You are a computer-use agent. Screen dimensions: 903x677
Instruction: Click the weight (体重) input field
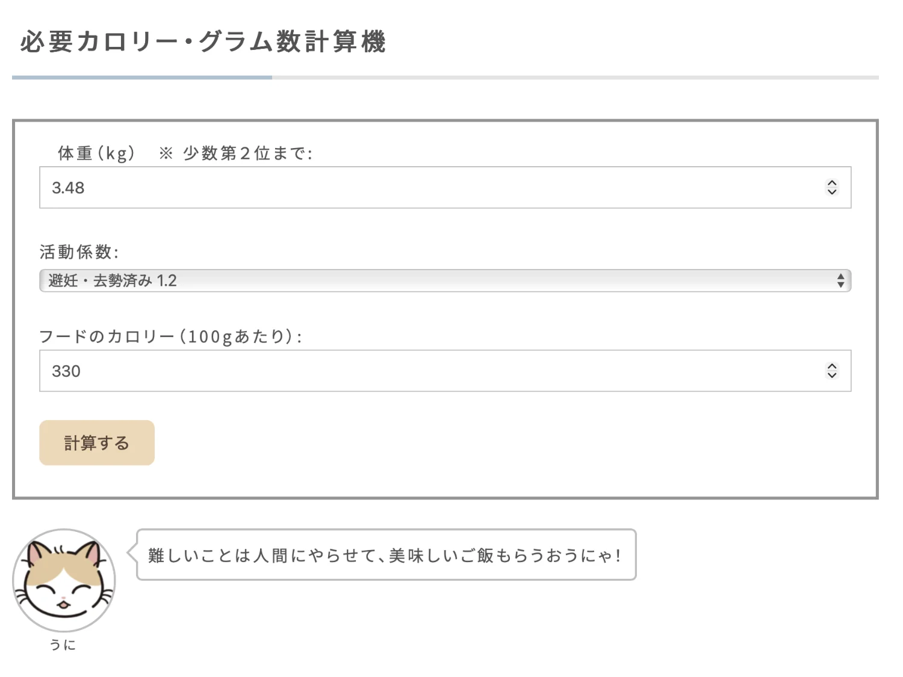coord(421,188)
